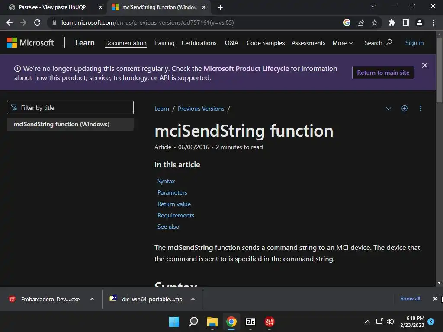Viewport: 443px width, 332px height.
Task: Bookmark this page with the star icon
Action: pos(375,22)
